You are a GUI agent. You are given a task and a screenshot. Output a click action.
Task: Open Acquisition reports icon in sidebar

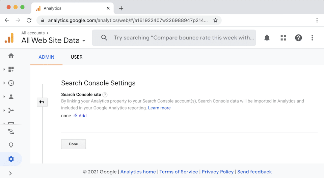click(x=11, y=111)
